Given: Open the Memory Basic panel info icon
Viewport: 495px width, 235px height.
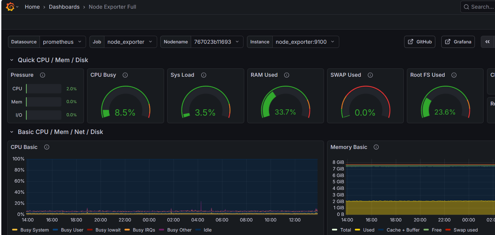Looking at the screenshot, I should pyautogui.click(x=376, y=147).
